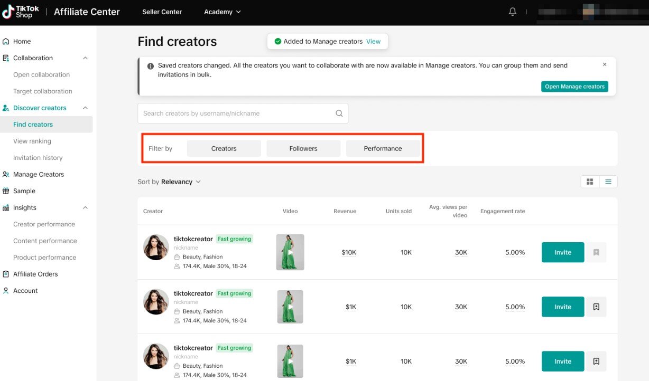Click Avg. views per video header
The image size is (649, 381).
448,211
